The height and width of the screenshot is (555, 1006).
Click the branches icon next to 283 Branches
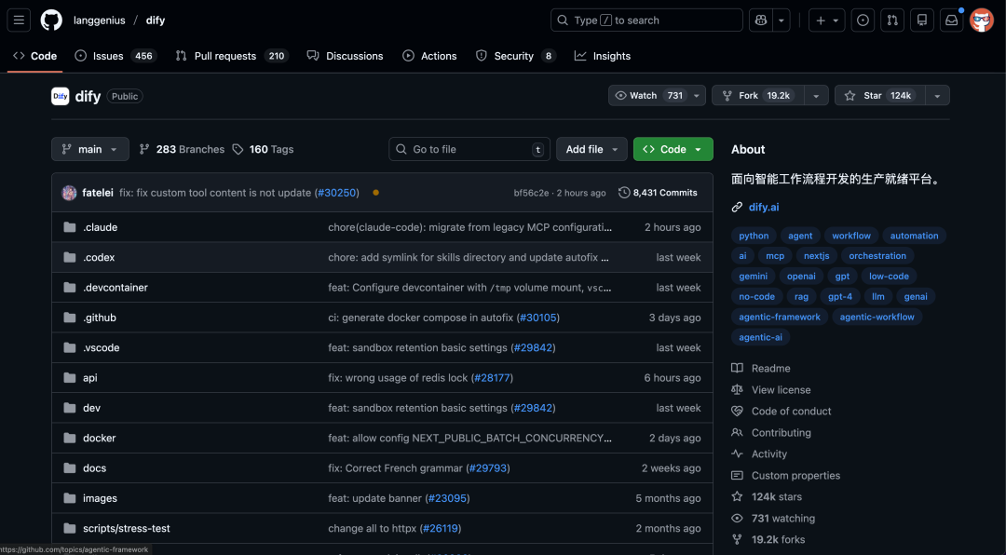click(146, 149)
